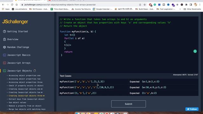203x114 pixels.
Task: Open the Chrome profile avatar
Action: [195, 5]
